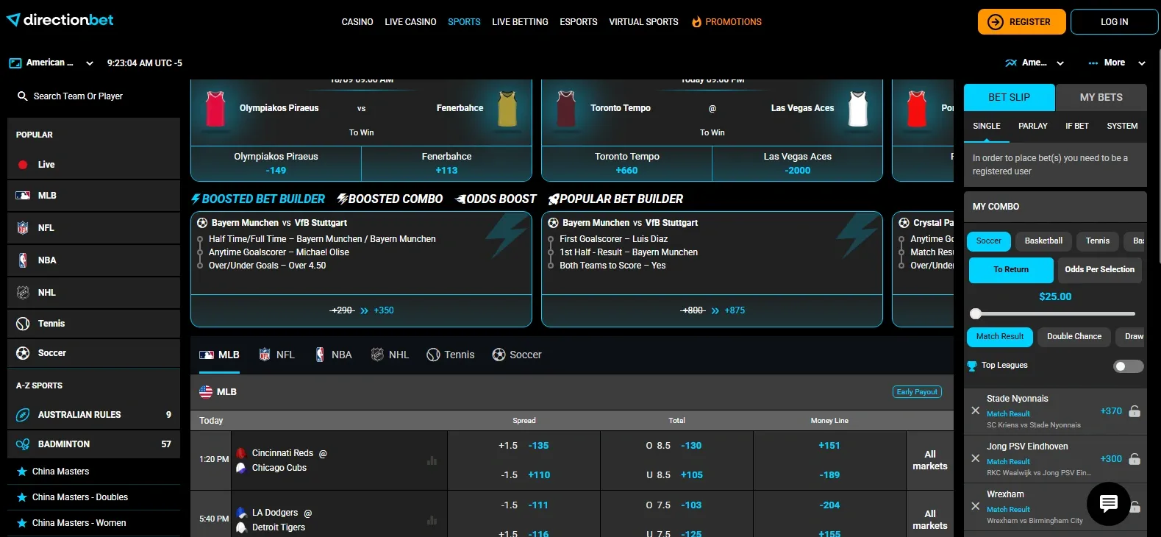Open stats icon for Cincinnati Reds game
1161x537 pixels.
(432, 460)
